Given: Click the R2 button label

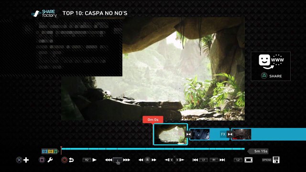Looking at the screenshot, I should click(x=87, y=160).
